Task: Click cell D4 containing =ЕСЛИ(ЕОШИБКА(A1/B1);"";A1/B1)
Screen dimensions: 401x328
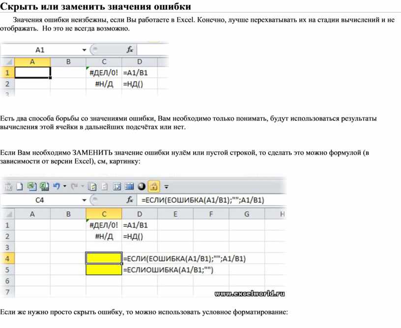Action: tap(184, 258)
